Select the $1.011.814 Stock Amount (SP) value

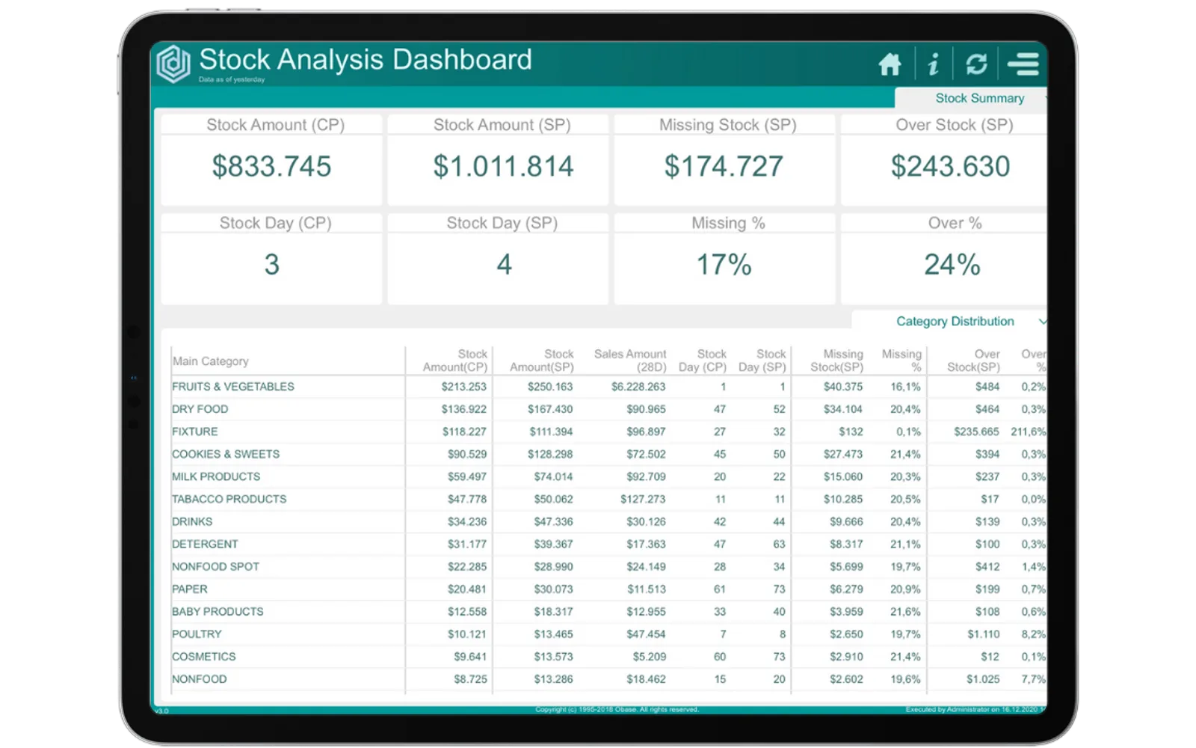click(x=503, y=166)
